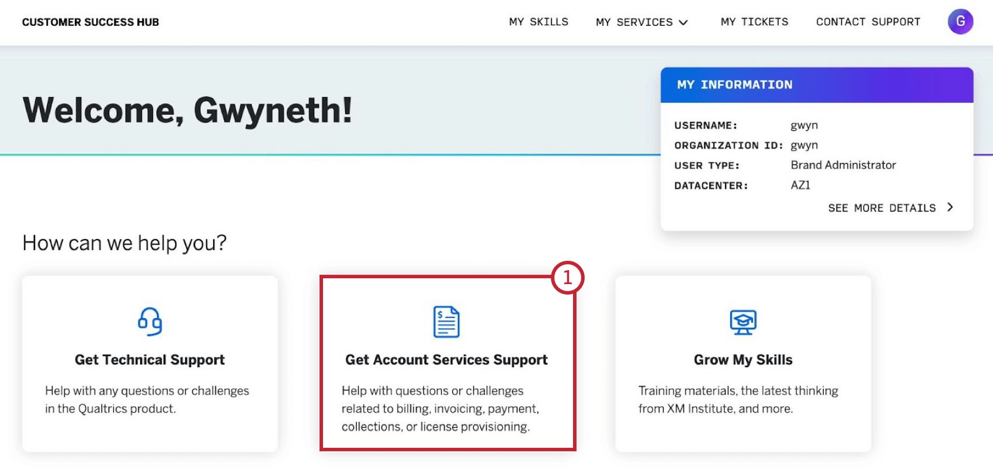Click the numbered red marker 1
The height and width of the screenshot is (470, 993).
click(x=569, y=278)
